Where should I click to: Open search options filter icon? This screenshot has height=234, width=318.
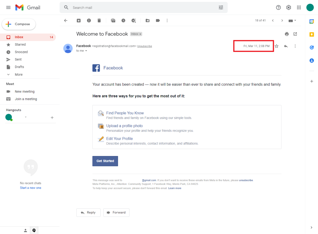point(221,7)
